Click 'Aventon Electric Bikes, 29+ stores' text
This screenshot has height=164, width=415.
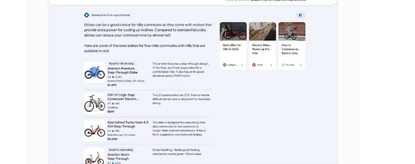click(126, 81)
